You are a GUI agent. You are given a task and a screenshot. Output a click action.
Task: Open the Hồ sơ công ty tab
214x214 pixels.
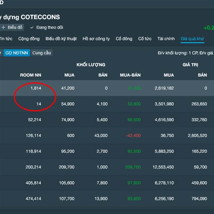(x=96, y=39)
